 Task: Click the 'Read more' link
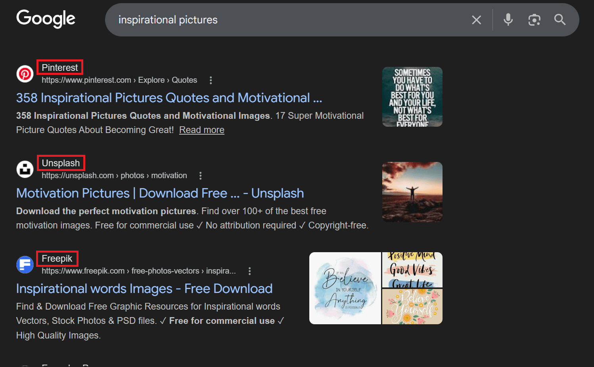(x=202, y=130)
